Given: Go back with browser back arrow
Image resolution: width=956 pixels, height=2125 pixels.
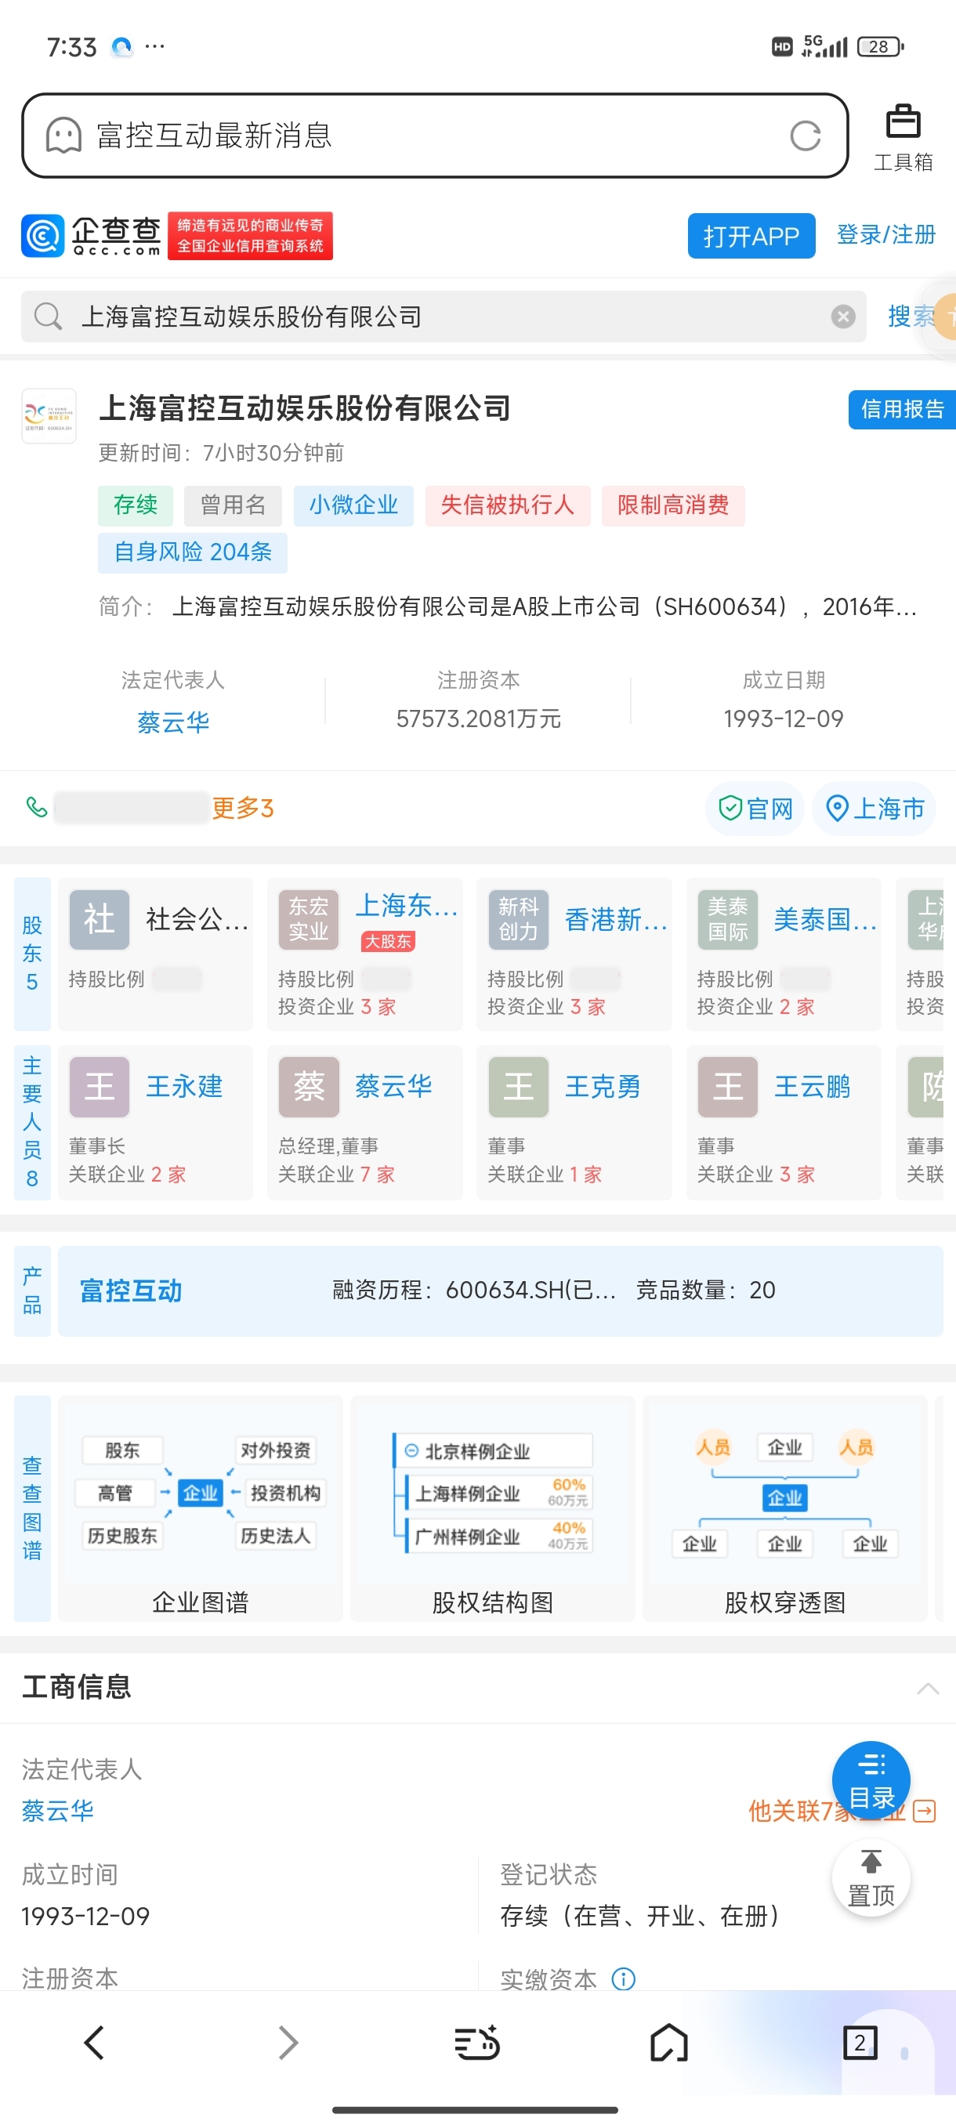Looking at the screenshot, I should click(94, 2043).
